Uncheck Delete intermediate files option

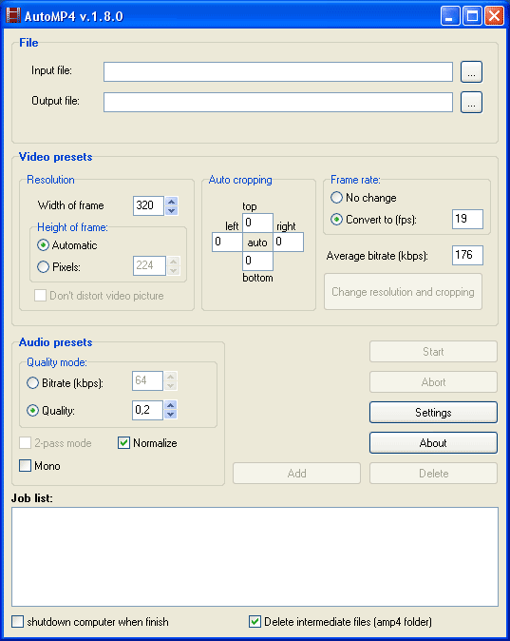(x=255, y=622)
